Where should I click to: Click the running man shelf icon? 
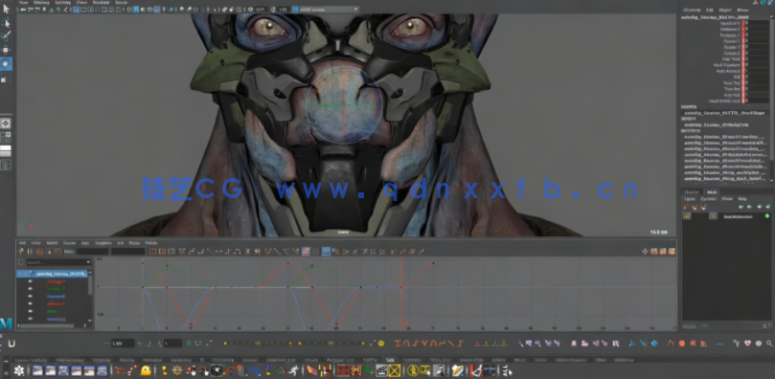click(293, 370)
